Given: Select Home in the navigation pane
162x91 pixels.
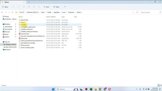Looking at the screenshot, I should 7,16.
